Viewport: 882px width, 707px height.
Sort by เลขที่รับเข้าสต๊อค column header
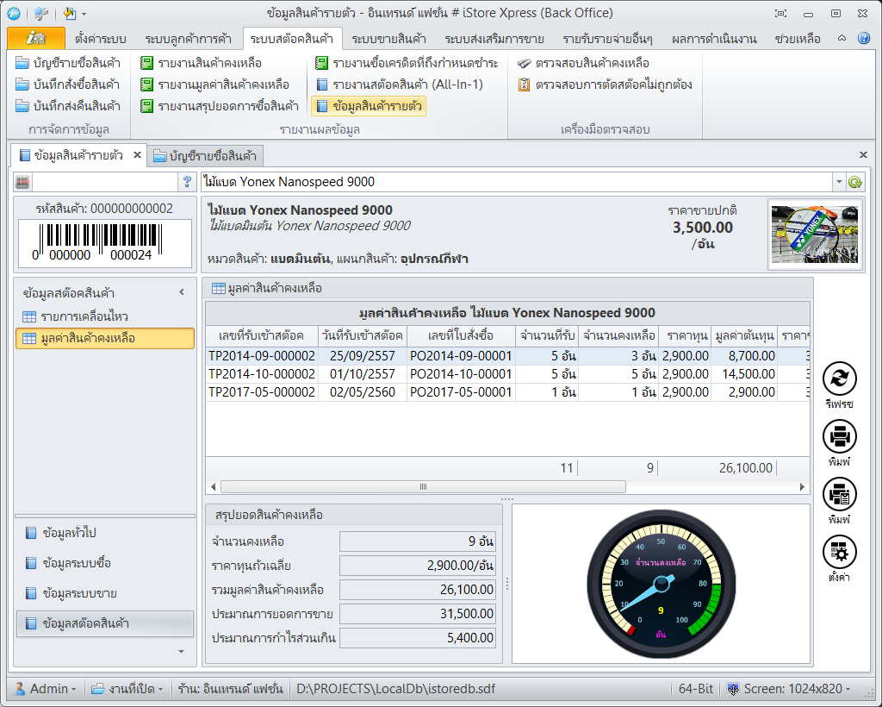click(x=262, y=336)
